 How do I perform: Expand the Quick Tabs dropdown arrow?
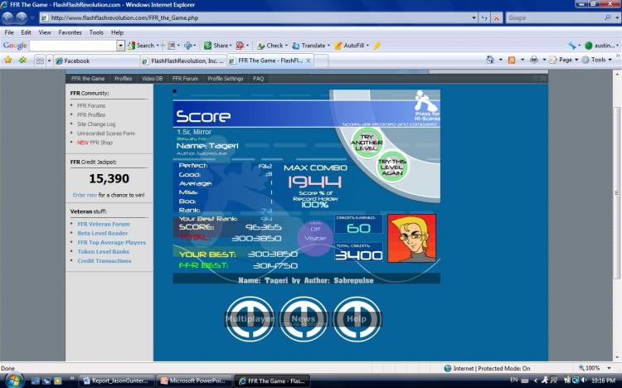point(50,61)
